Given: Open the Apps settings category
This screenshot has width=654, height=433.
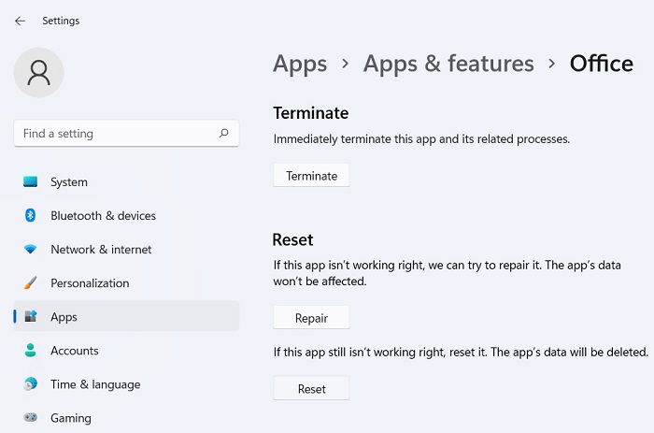Looking at the screenshot, I should pyautogui.click(x=64, y=317).
